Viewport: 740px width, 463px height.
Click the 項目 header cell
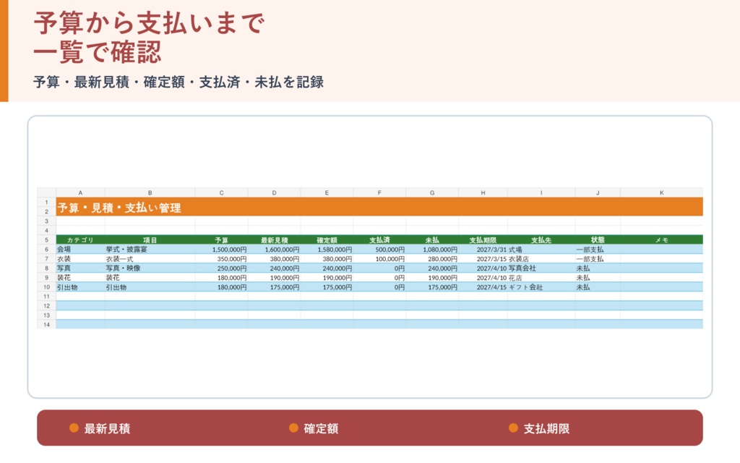(150, 240)
